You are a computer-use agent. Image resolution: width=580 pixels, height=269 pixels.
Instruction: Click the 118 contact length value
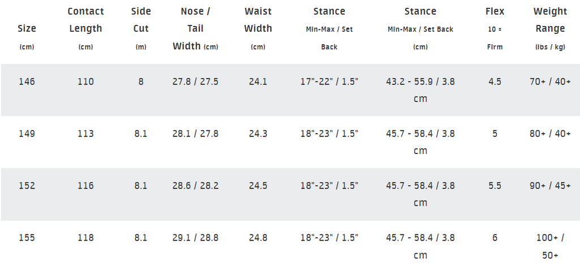pos(86,237)
